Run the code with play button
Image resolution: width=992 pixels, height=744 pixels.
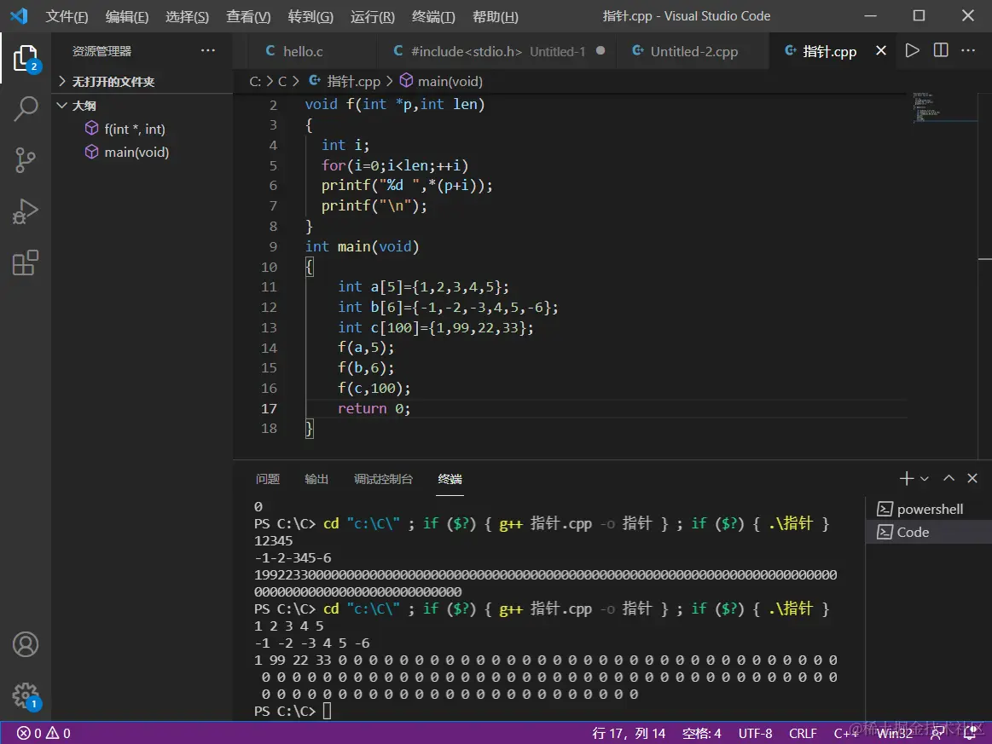pos(913,51)
